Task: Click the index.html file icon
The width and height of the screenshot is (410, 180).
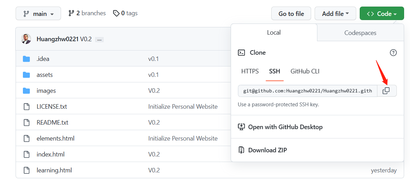Action: (x=26, y=154)
